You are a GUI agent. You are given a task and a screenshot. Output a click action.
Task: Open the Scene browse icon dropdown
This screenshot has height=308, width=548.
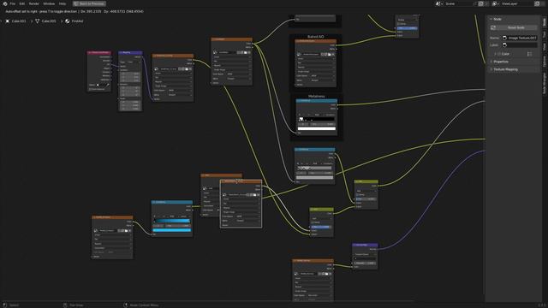click(439, 3)
